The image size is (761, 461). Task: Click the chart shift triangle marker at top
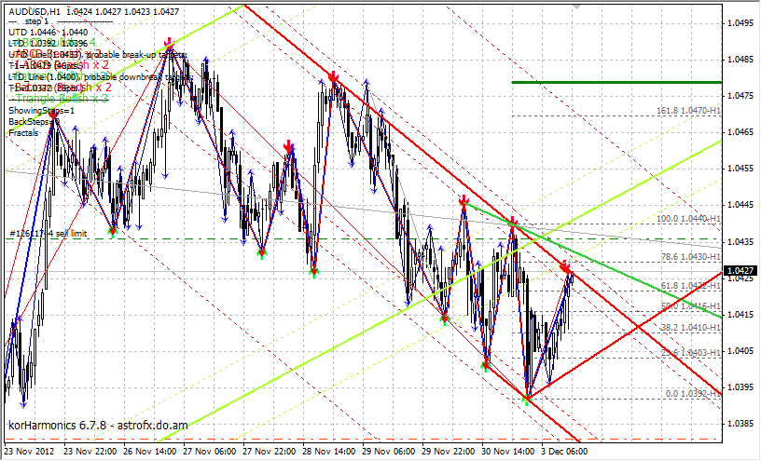(x=576, y=7)
